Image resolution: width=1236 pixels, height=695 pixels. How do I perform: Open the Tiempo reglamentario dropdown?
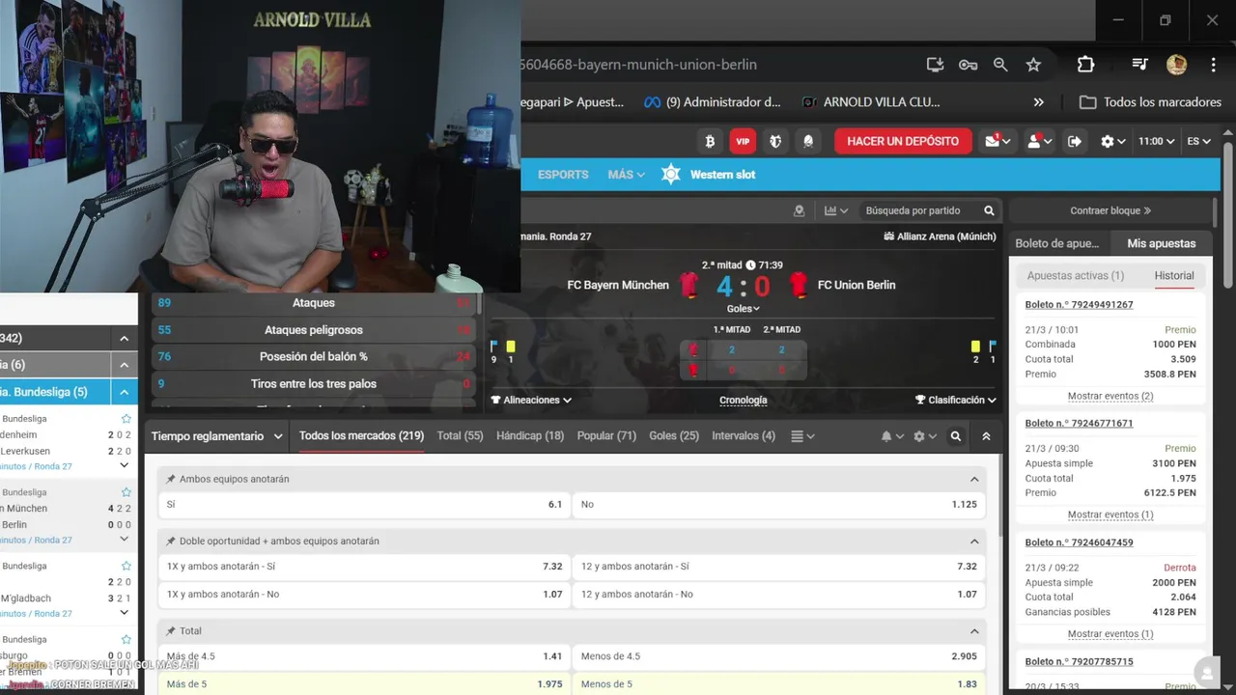217,436
